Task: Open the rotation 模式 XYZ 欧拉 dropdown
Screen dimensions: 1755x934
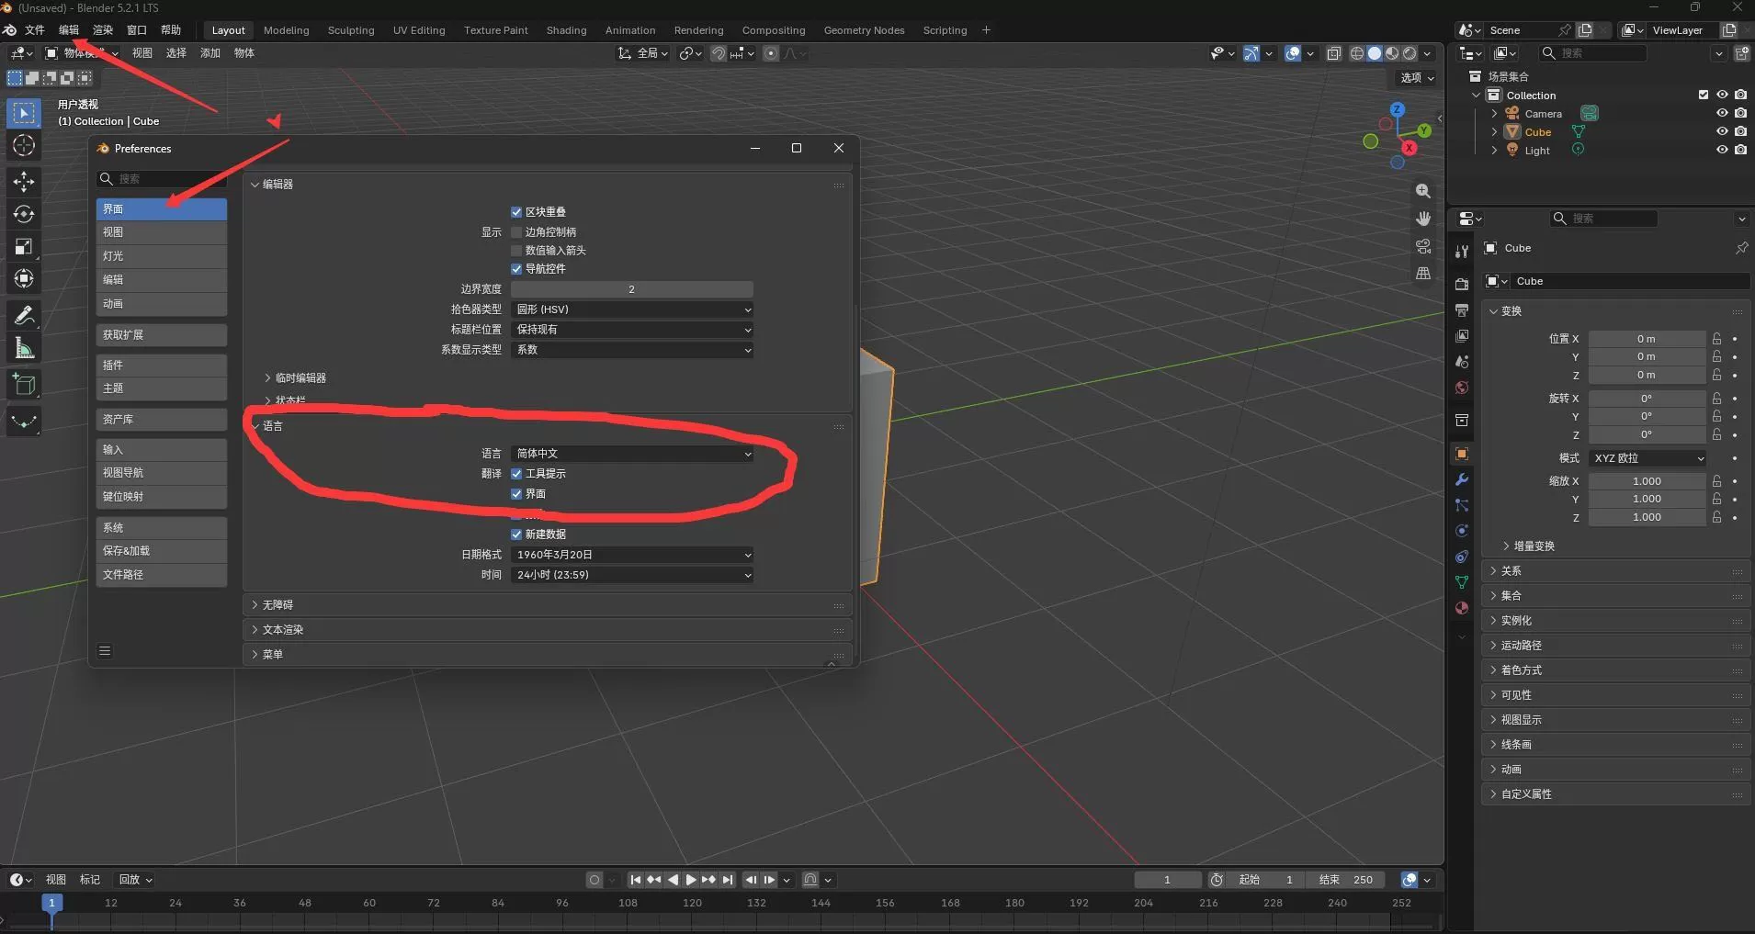Action: click(1647, 458)
